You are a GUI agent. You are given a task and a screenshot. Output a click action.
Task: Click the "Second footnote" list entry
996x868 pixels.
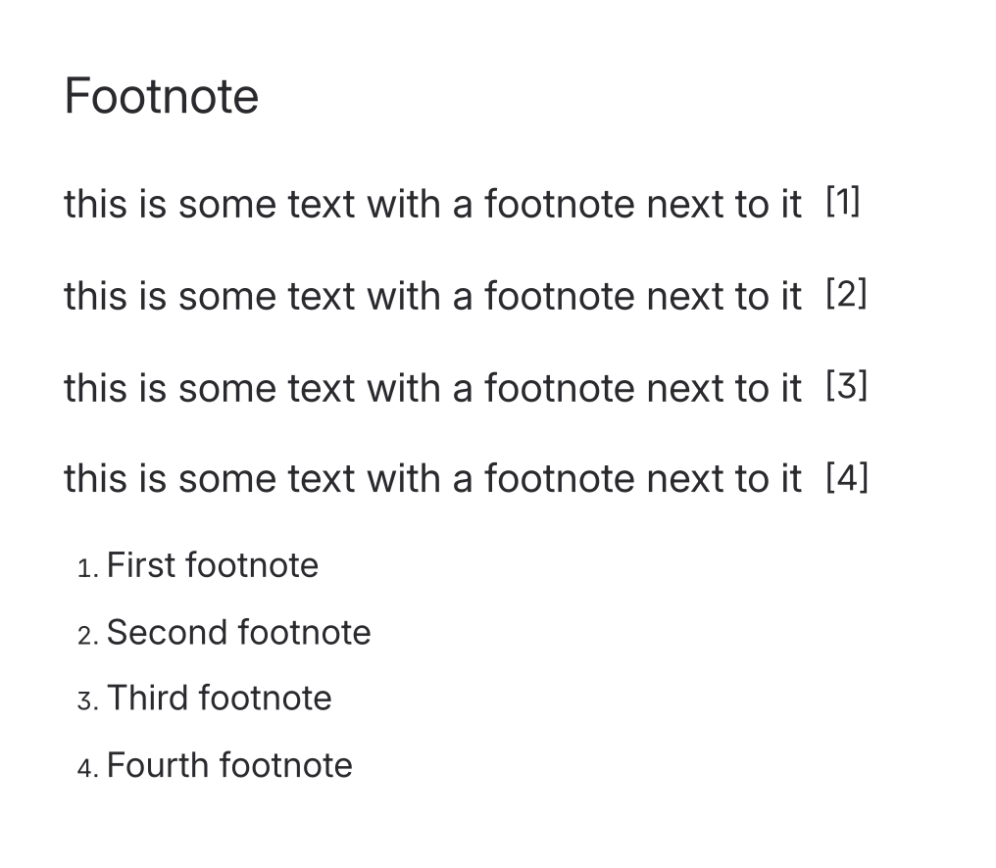[x=238, y=633]
